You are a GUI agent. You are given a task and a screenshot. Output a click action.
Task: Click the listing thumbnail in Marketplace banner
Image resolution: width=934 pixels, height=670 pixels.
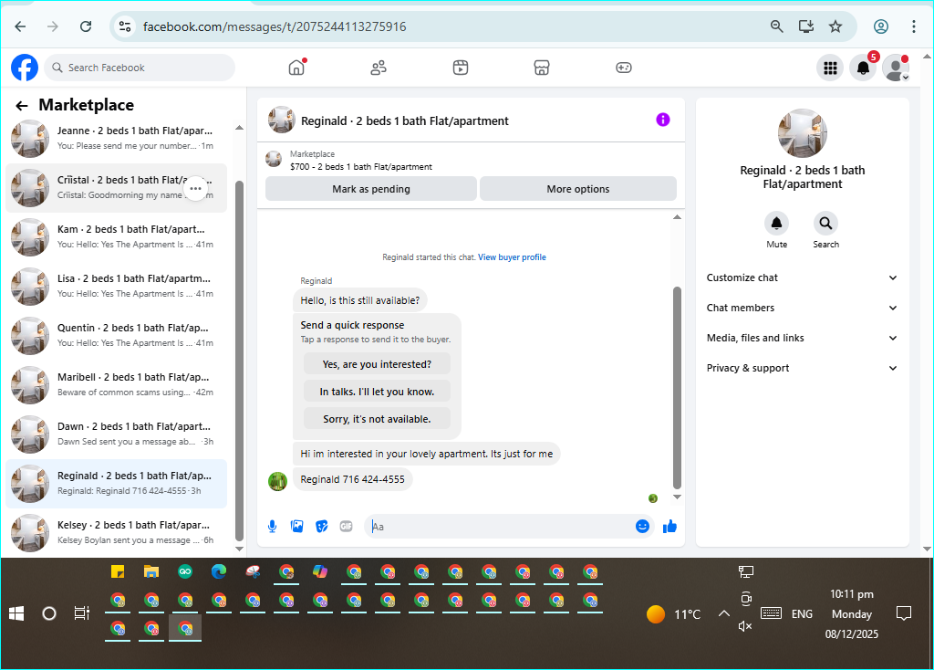pos(274,159)
